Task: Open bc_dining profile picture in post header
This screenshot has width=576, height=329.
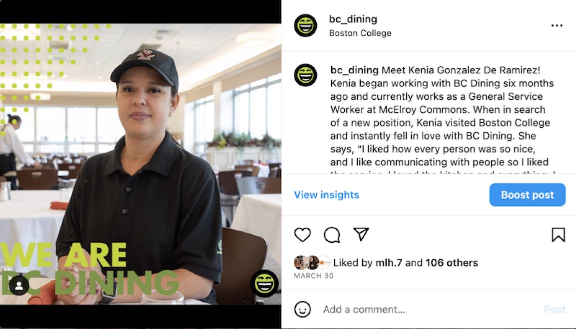Action: pyautogui.click(x=305, y=25)
